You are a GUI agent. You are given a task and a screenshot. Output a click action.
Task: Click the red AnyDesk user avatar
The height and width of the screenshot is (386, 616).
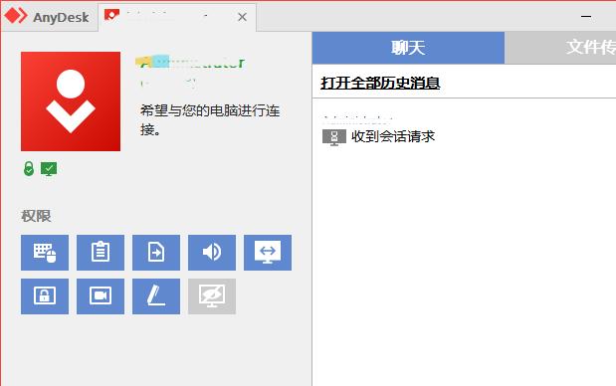pyautogui.click(x=71, y=101)
